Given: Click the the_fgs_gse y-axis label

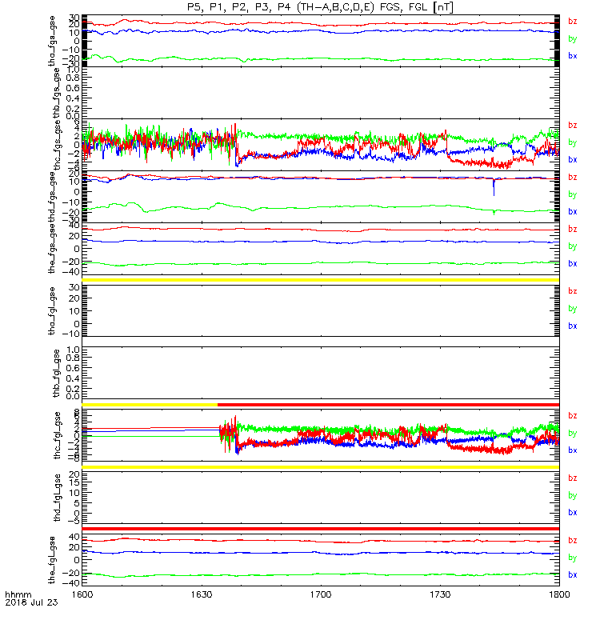Looking at the screenshot, I should tap(52, 249).
